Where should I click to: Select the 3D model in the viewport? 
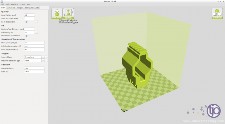pyautogui.click(x=137, y=65)
